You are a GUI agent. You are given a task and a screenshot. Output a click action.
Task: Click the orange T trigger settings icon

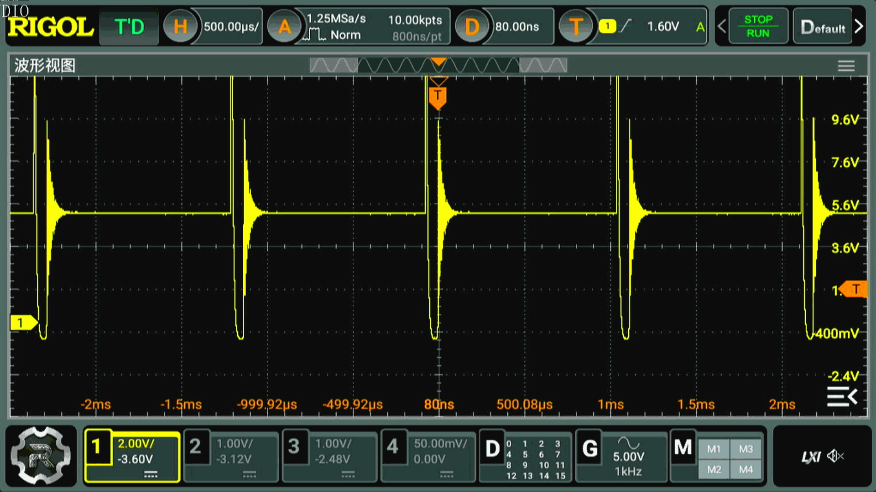[576, 26]
